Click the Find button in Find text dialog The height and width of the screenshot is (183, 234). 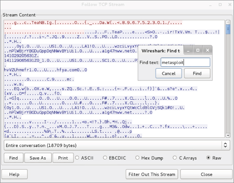pos(197,73)
